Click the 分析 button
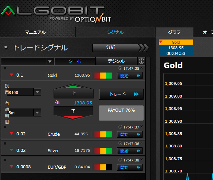Viewport: 213px width, 180px height. (x=121, y=48)
